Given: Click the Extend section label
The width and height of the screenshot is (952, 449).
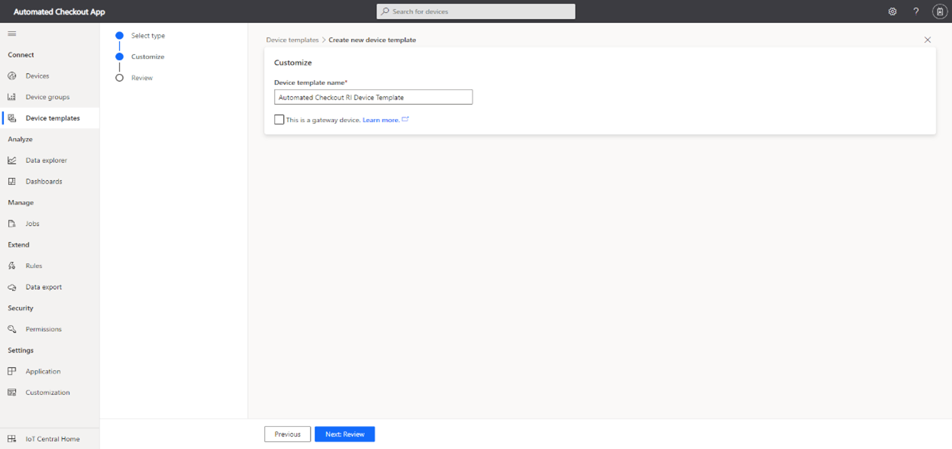Looking at the screenshot, I should tap(18, 244).
